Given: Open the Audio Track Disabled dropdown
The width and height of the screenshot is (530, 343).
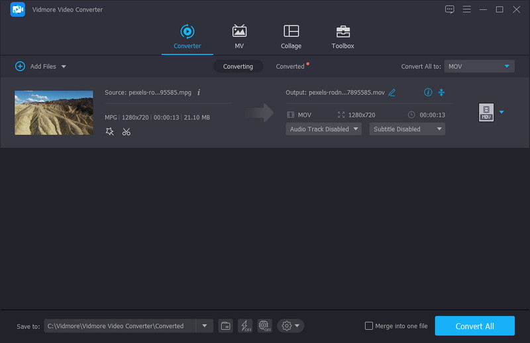Looking at the screenshot, I should click(x=323, y=129).
